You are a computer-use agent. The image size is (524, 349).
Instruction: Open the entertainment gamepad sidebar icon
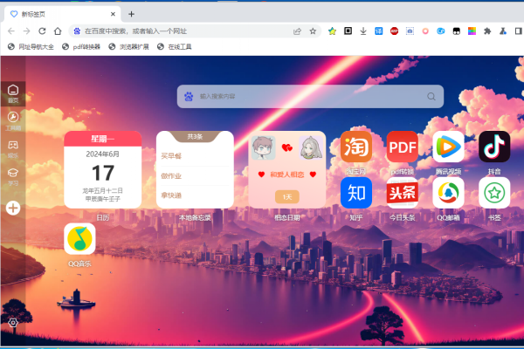13,148
